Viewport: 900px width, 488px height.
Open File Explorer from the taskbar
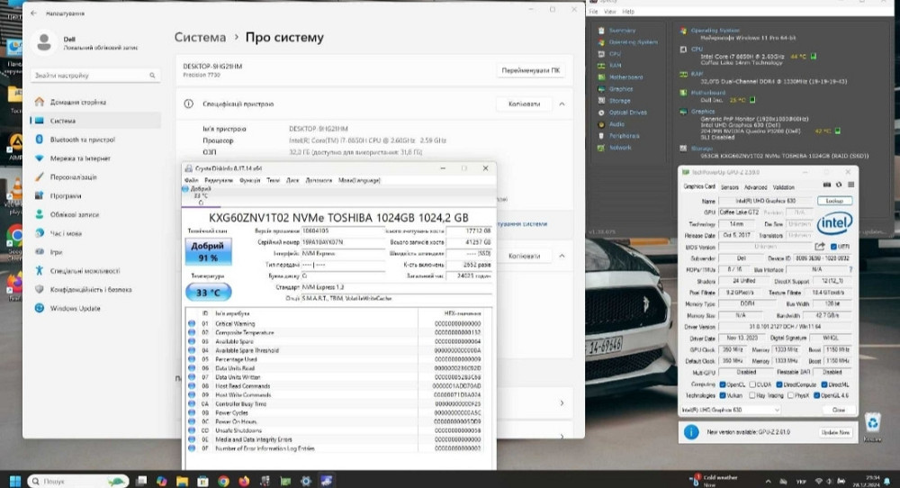[x=182, y=481]
